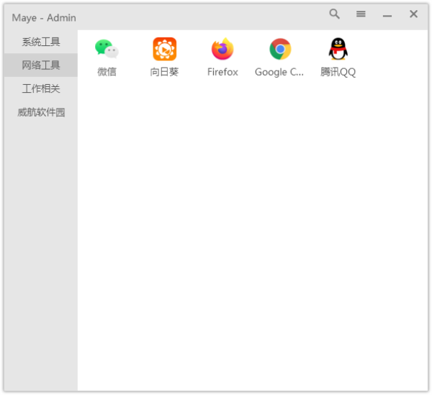Click empty sidebar area below 威航软件园
Image resolution: width=432 pixels, height=395 pixels.
(x=41, y=252)
